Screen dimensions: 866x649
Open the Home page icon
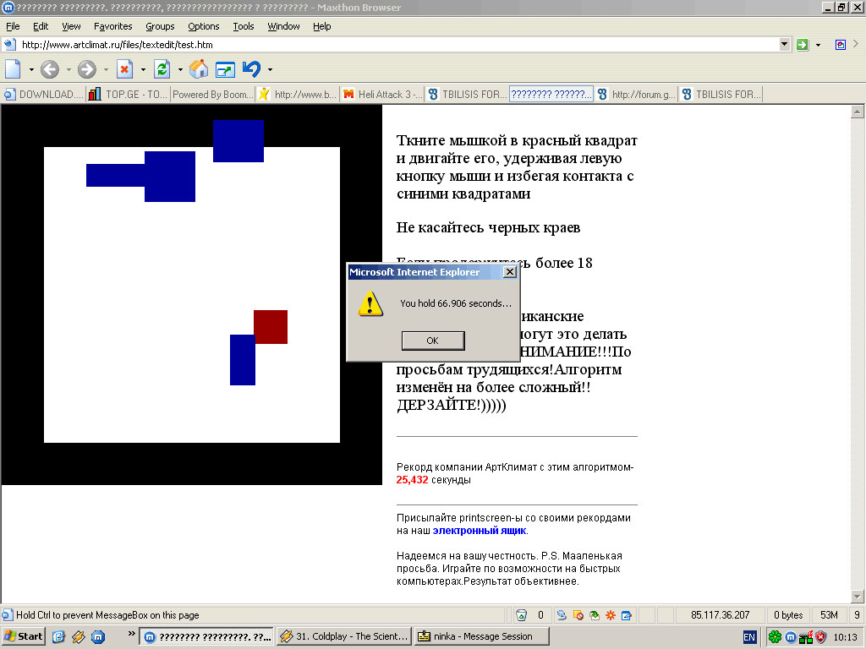(x=199, y=69)
